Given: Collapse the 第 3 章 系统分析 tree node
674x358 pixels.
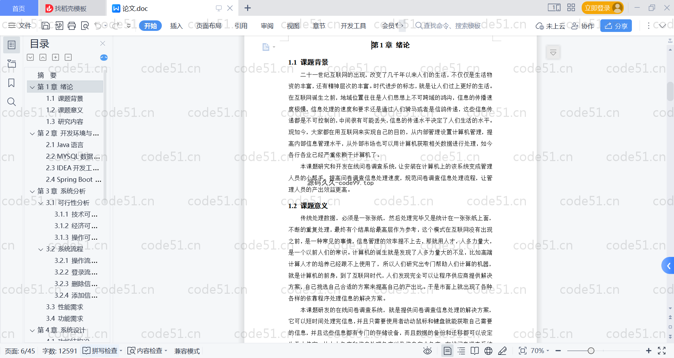Looking at the screenshot, I should click(32, 191).
